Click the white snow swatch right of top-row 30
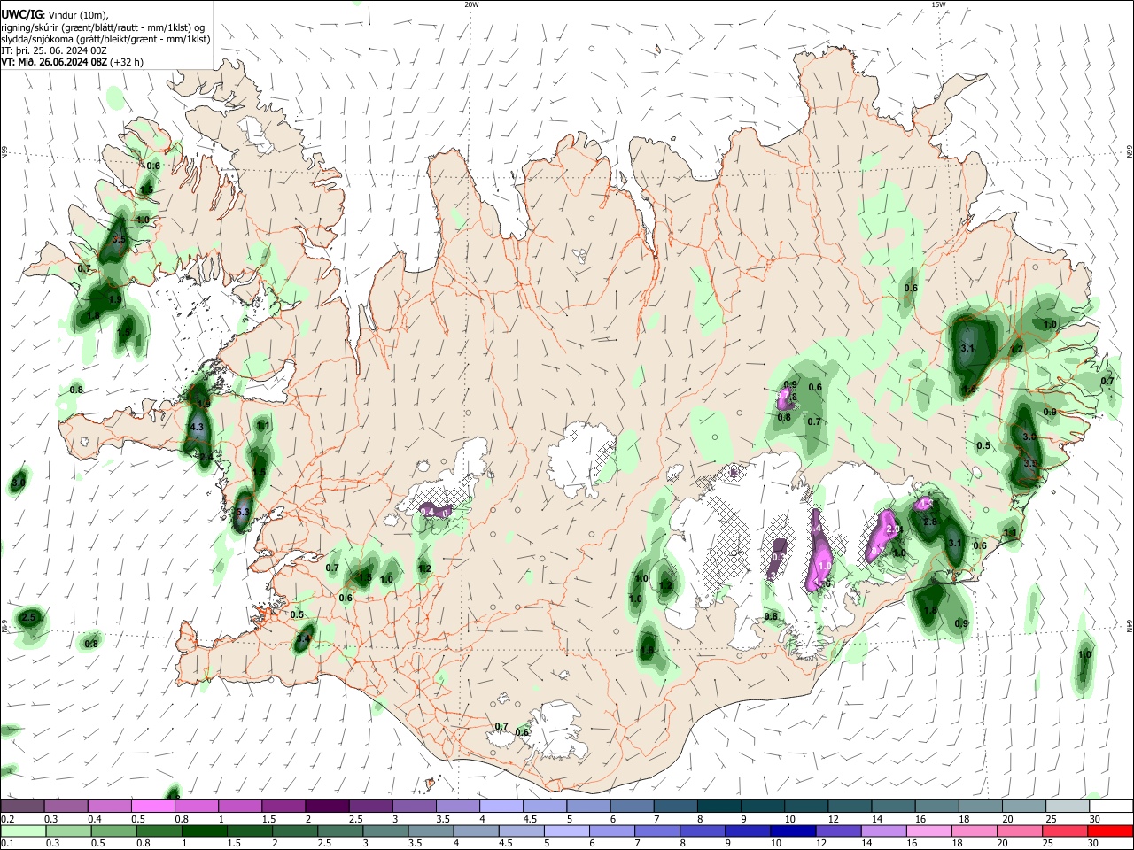 (1111, 806)
